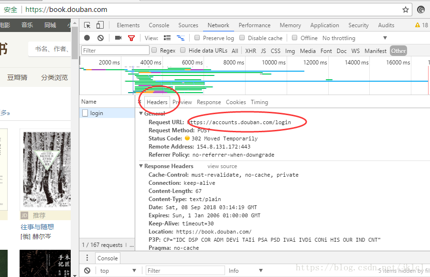Open the Memory panel tab
The image size is (430, 277).
click(x=290, y=25)
